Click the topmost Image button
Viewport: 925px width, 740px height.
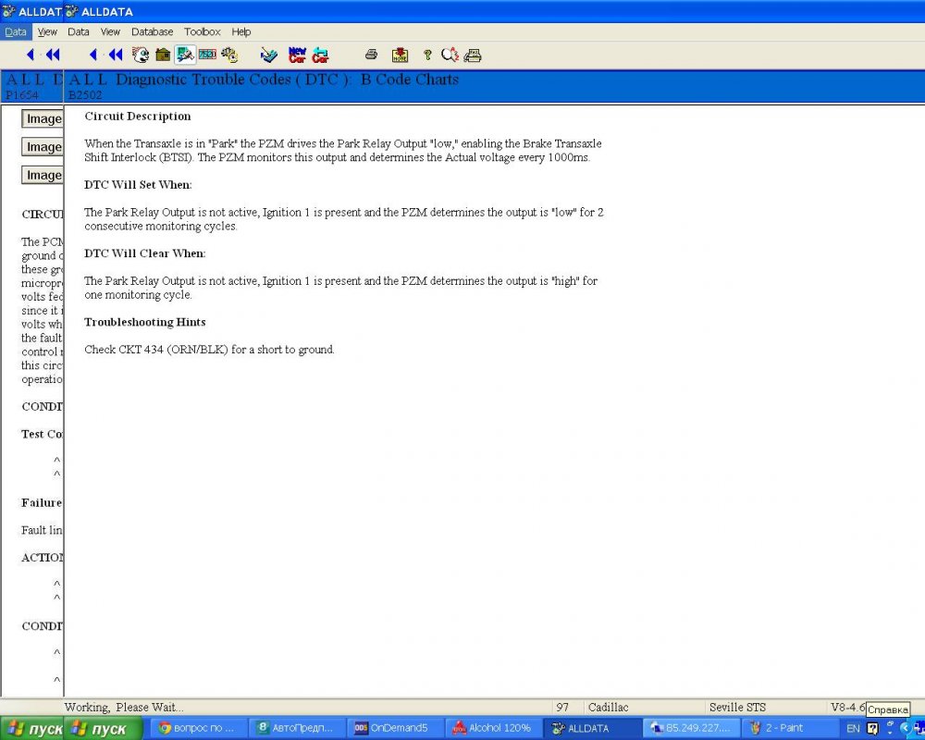pos(43,118)
